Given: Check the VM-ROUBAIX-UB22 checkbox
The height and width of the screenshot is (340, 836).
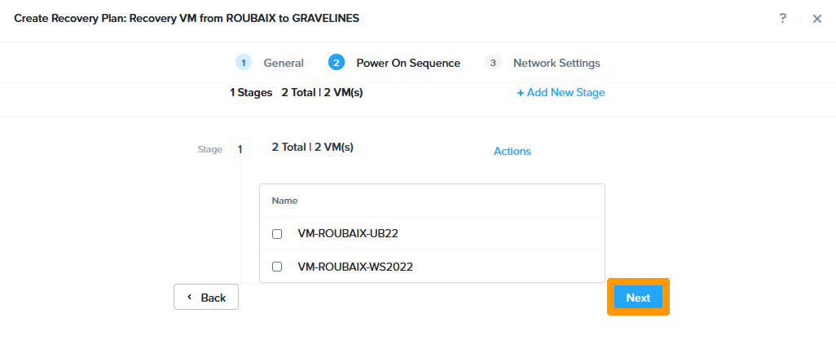Looking at the screenshot, I should 277,234.
